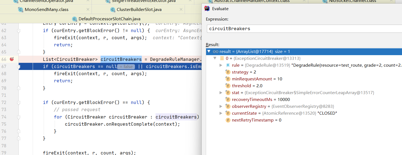Viewport: 402px width, 155px height.
Task: Toggle the code fold marker on line 62
Action: pyautogui.click(x=19, y=31)
